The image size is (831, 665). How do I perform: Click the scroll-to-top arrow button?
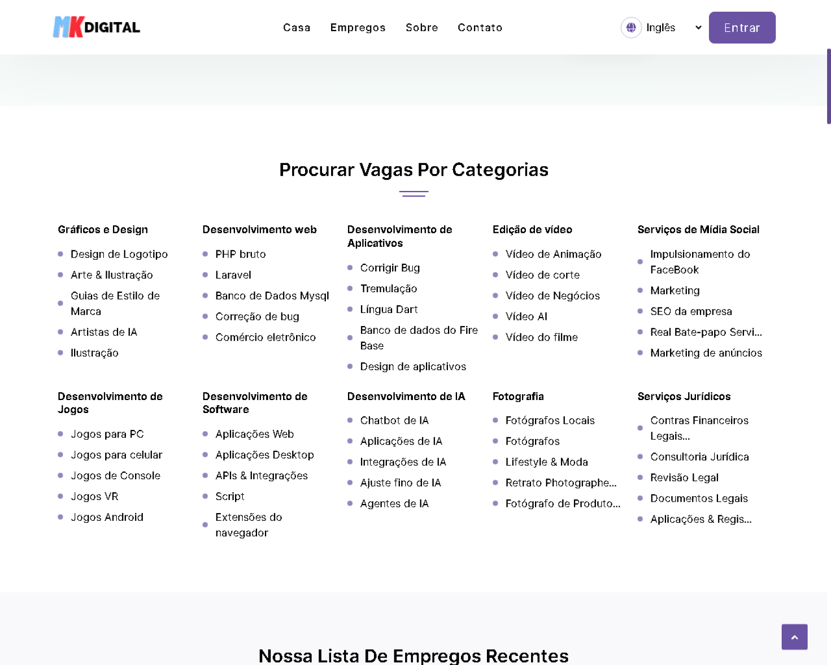[794, 636]
